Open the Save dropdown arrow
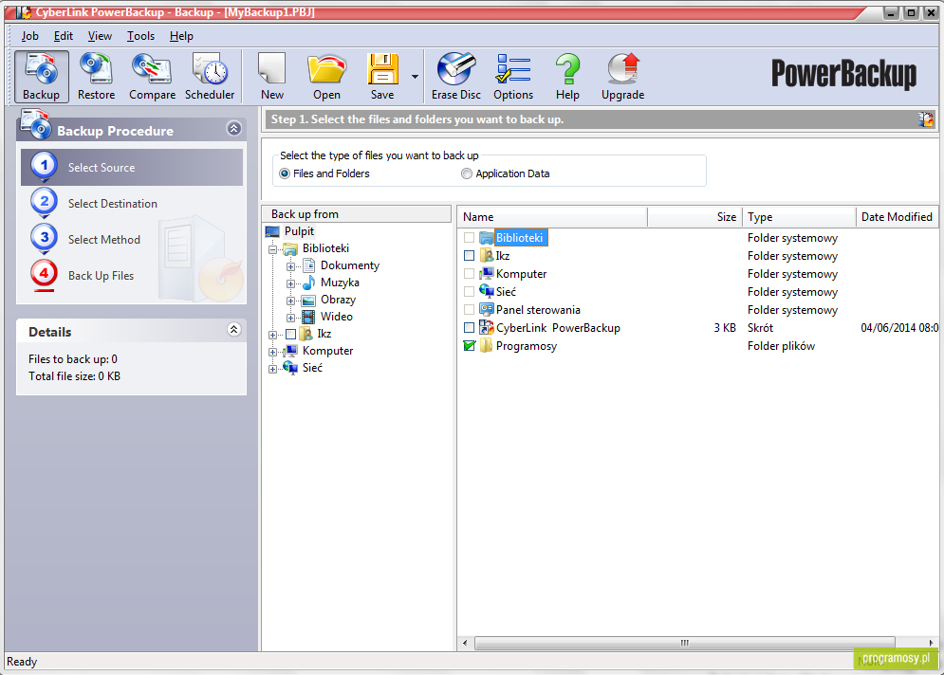944x675 pixels. tap(415, 77)
